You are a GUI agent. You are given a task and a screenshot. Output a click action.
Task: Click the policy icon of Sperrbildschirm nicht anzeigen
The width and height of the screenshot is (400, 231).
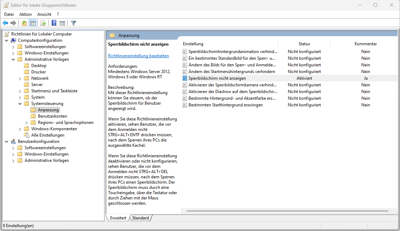click(x=185, y=78)
